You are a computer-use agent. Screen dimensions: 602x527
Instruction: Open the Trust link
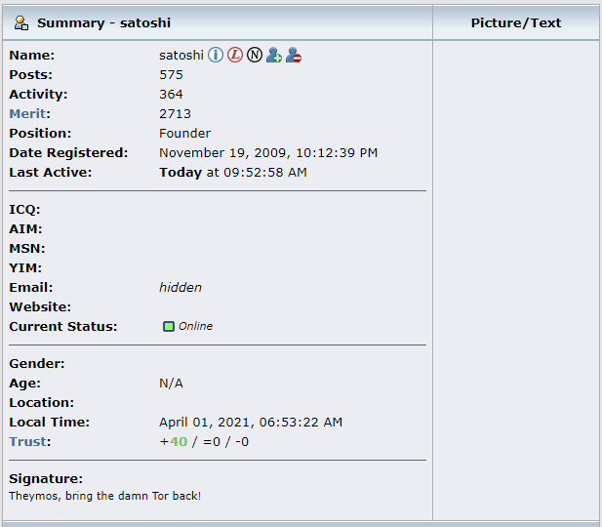coord(28,442)
